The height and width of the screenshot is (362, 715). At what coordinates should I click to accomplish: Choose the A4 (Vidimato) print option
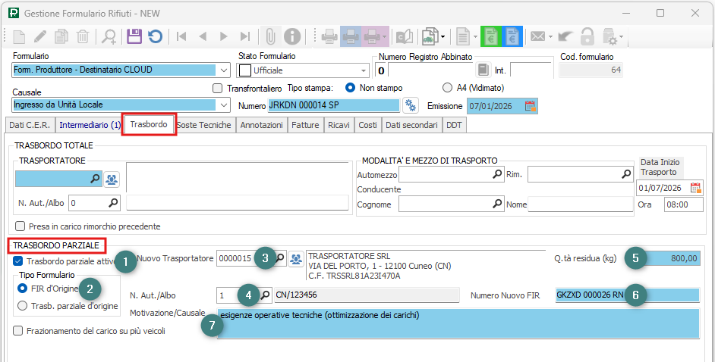point(448,88)
